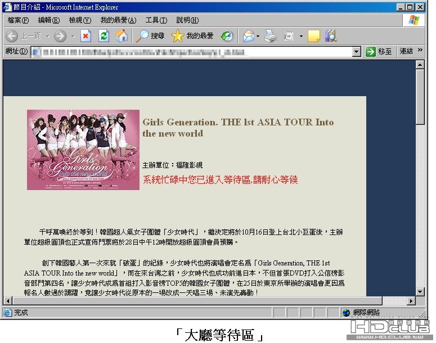Open the 工具(T) menu
Viewport: 436px width, 343px height.
[156, 20]
